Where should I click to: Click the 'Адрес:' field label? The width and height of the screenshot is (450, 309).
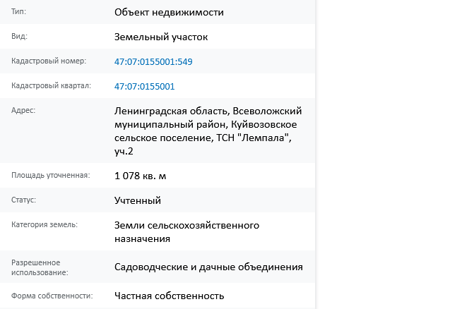[x=23, y=110]
